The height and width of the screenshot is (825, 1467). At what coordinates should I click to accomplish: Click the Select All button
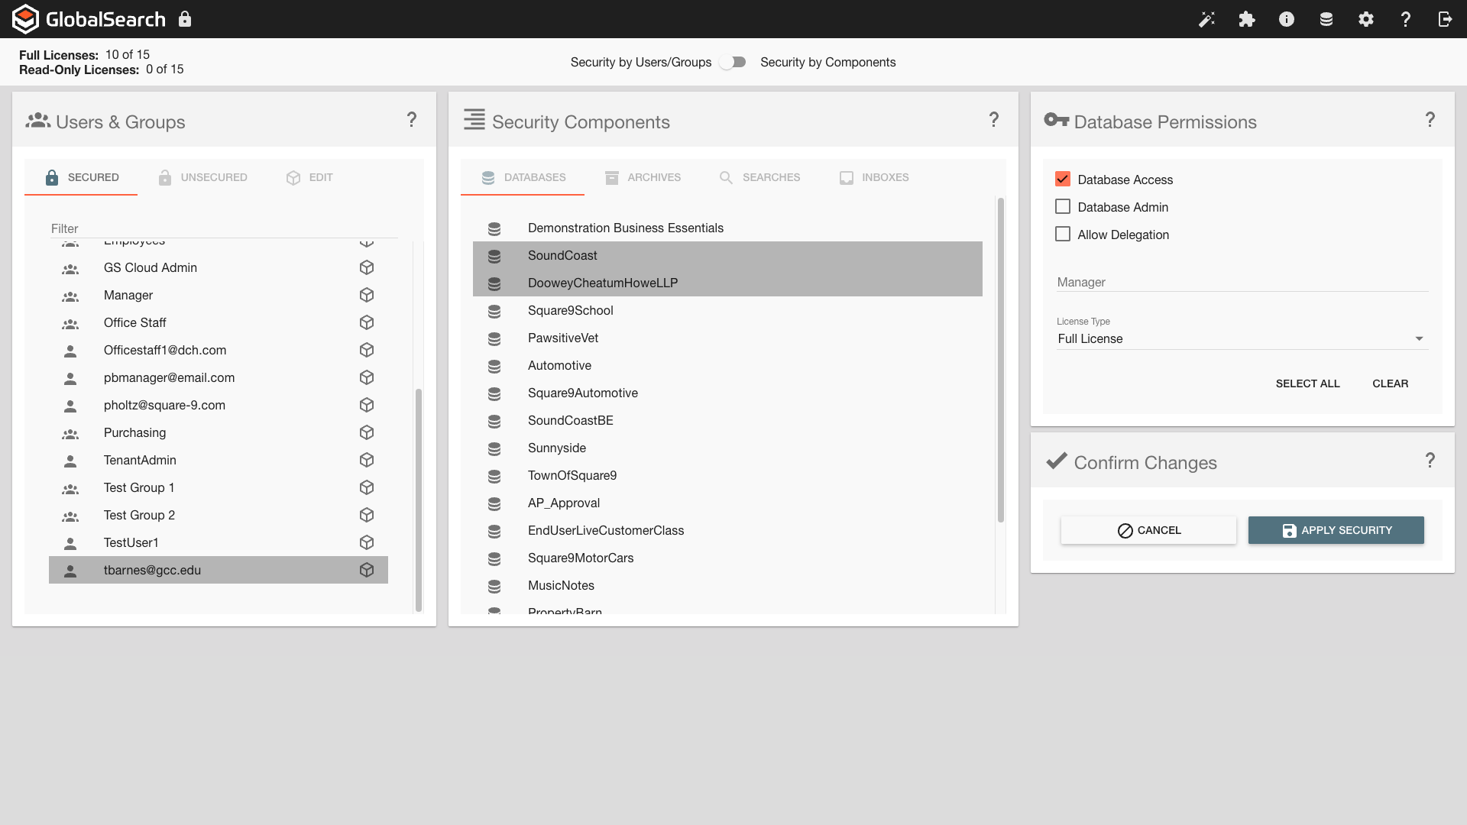[1307, 383]
